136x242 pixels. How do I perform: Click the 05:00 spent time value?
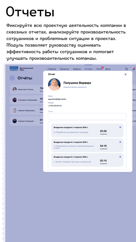pos(103,131)
